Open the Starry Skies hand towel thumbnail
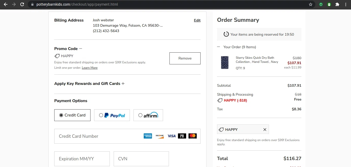The height and width of the screenshot is (167, 351). point(225,63)
